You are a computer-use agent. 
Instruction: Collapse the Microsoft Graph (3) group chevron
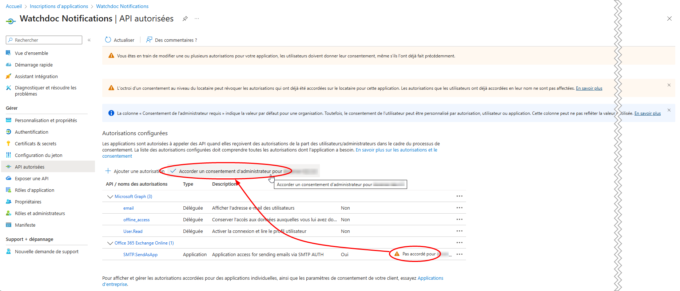110,197
